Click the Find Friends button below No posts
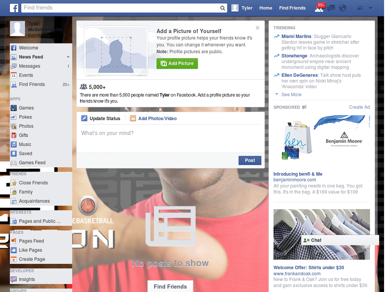The height and width of the screenshot is (292, 389). 170,287
